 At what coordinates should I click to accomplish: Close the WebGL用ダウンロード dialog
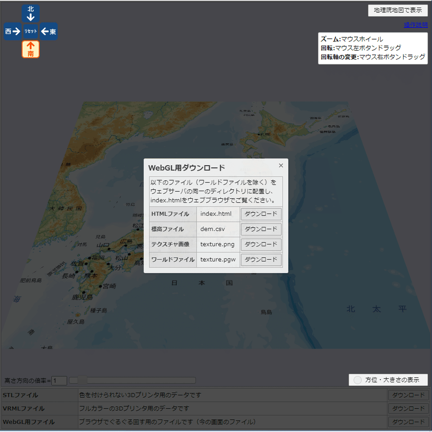click(x=281, y=165)
